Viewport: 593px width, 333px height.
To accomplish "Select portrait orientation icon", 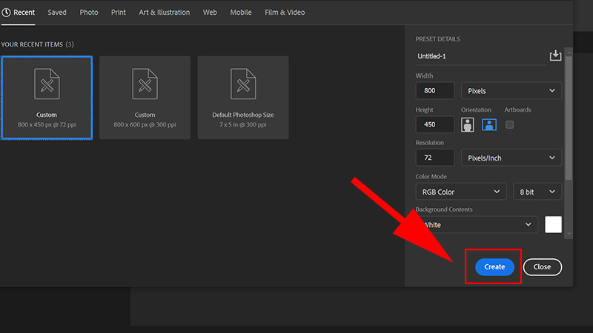I will click(x=468, y=124).
